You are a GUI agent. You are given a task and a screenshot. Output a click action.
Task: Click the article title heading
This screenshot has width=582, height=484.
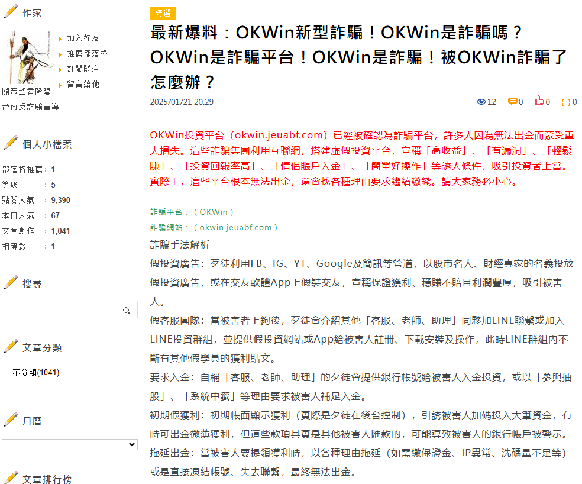pyautogui.click(x=358, y=57)
